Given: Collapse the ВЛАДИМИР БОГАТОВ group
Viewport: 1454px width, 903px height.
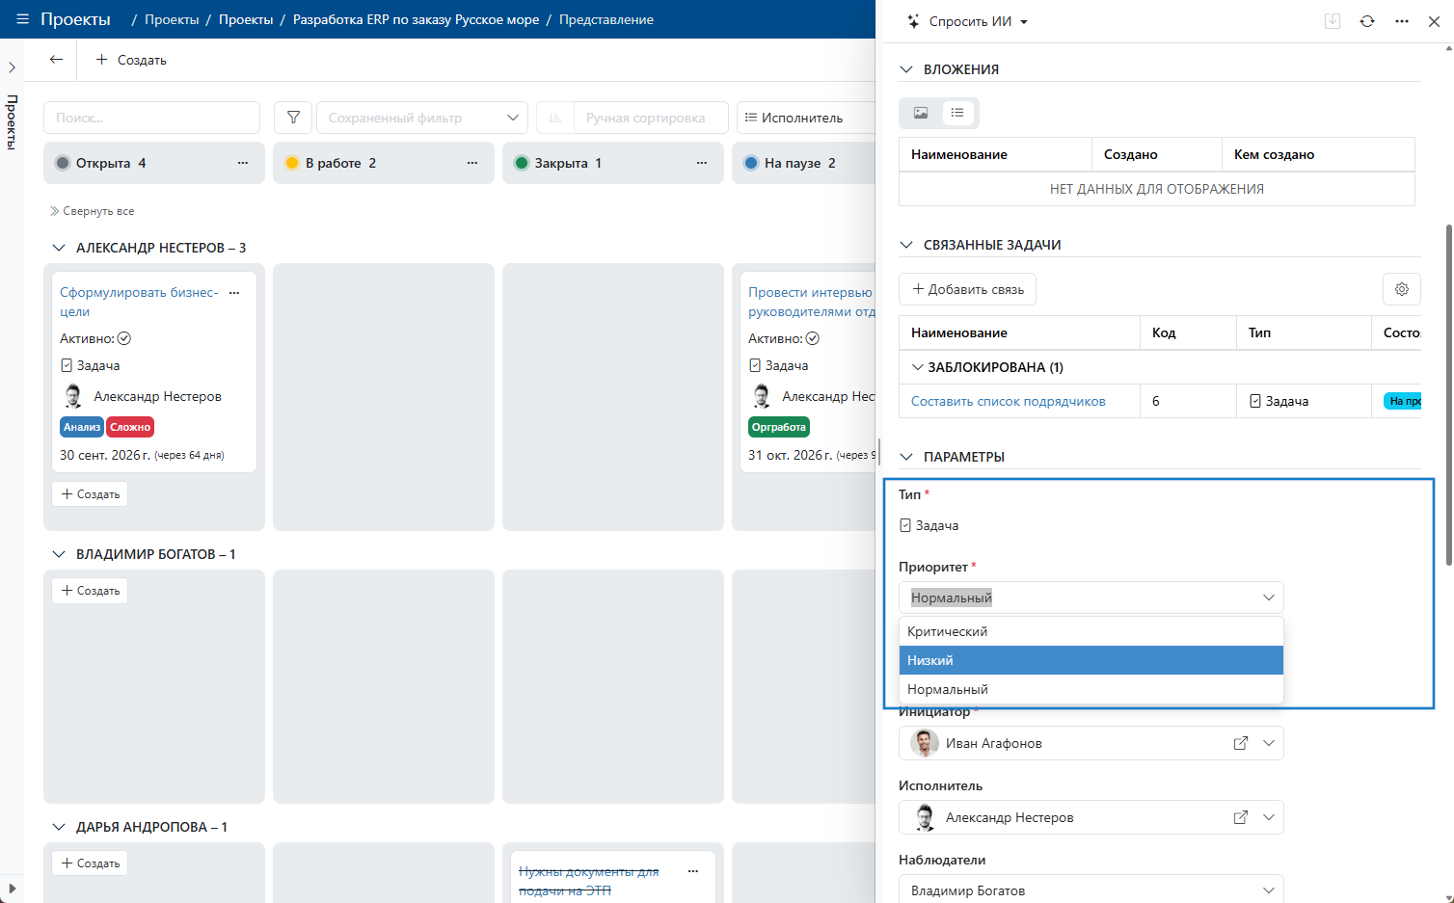Looking at the screenshot, I should pyautogui.click(x=59, y=554).
